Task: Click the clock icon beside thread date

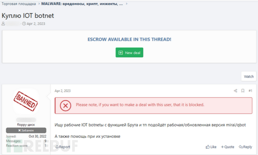Action: click(24, 24)
